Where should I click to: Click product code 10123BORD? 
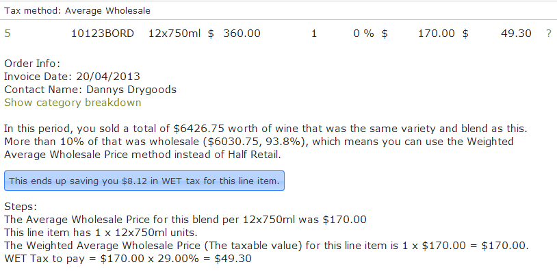click(x=103, y=34)
